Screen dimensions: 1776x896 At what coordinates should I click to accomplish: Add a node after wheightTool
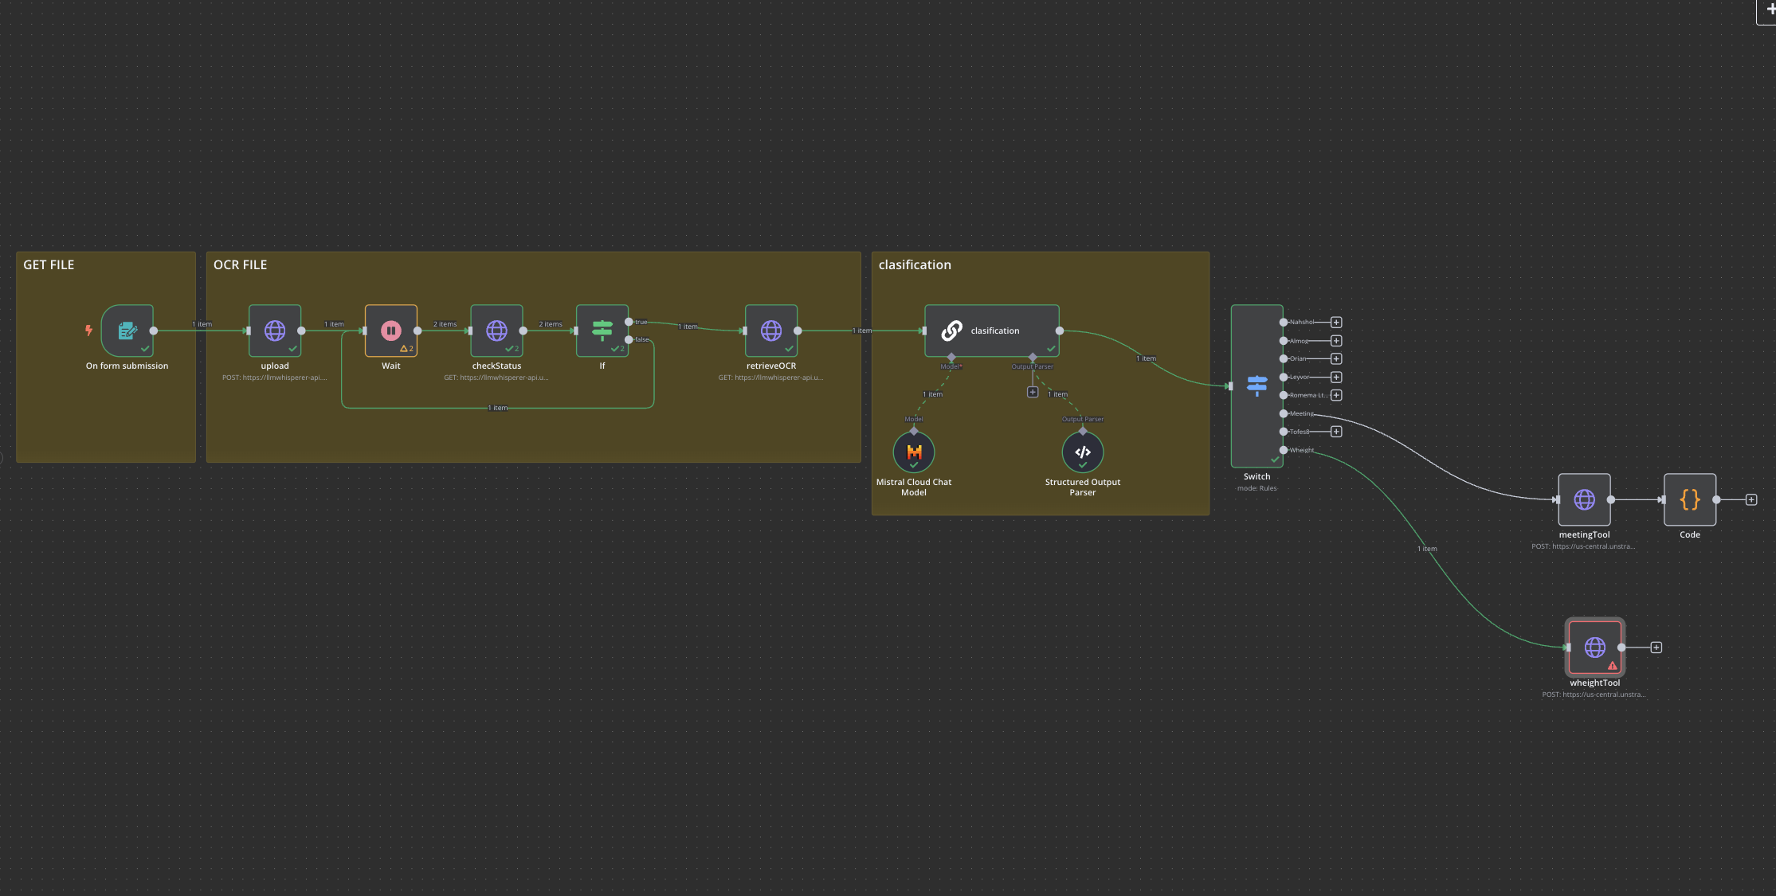(x=1656, y=648)
